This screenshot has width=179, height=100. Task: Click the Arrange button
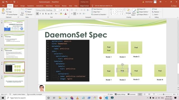pos(128,11)
